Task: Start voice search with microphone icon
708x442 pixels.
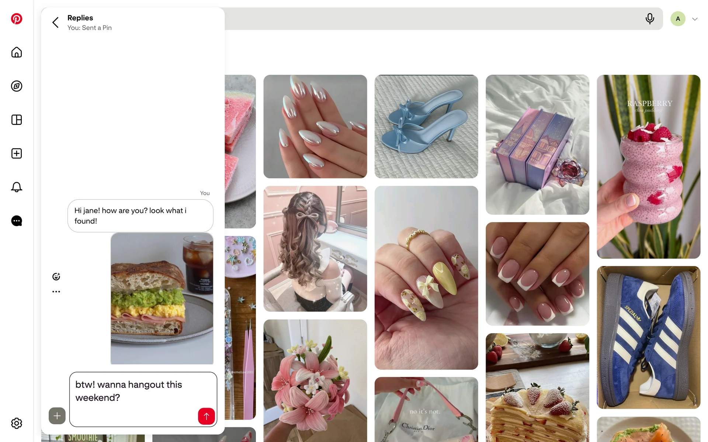Action: point(650,18)
